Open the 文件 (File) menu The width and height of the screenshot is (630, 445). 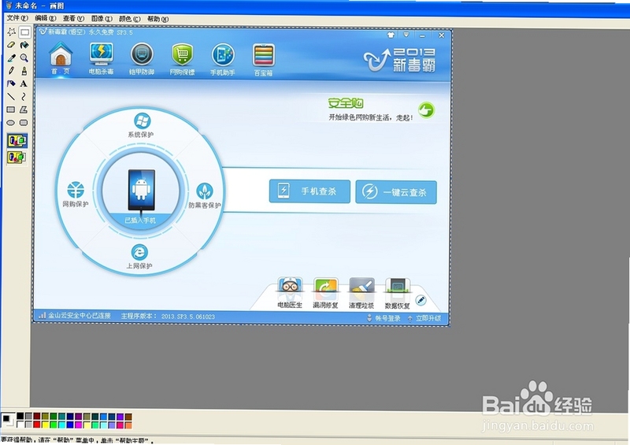point(17,18)
